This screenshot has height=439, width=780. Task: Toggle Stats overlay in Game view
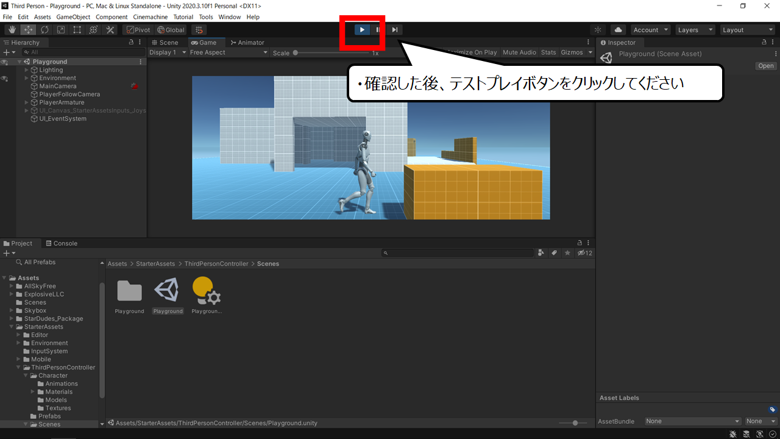(x=548, y=52)
